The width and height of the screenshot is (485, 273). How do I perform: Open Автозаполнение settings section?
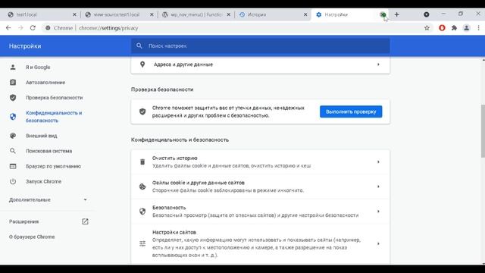[45, 83]
